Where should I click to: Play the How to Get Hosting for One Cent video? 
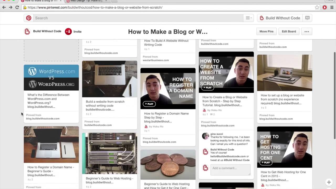[x=266, y=162]
